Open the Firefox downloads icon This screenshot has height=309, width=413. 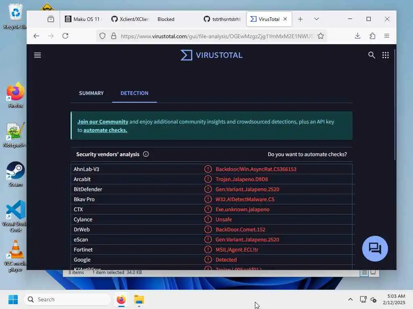coord(357,36)
